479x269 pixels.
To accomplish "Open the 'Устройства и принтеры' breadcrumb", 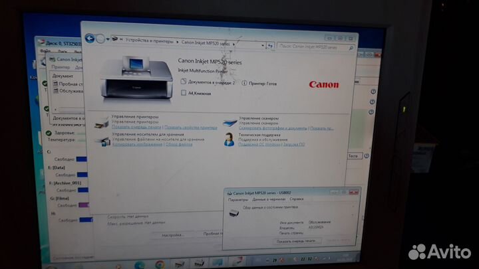I will pyautogui.click(x=150, y=41).
